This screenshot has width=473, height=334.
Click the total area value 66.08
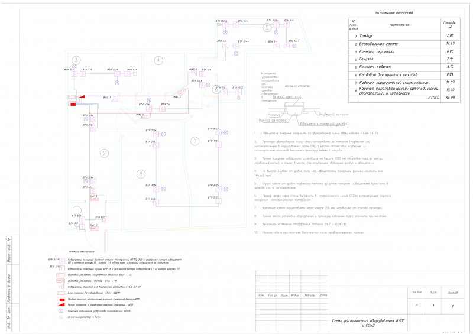[x=450, y=98]
